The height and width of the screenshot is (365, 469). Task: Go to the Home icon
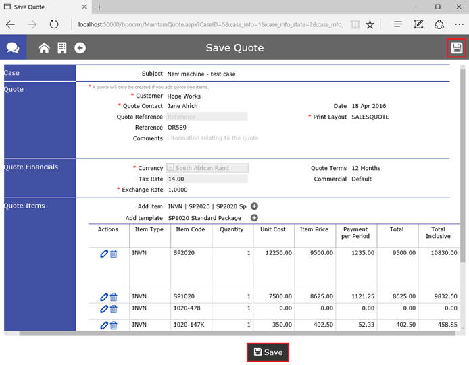[x=44, y=48]
